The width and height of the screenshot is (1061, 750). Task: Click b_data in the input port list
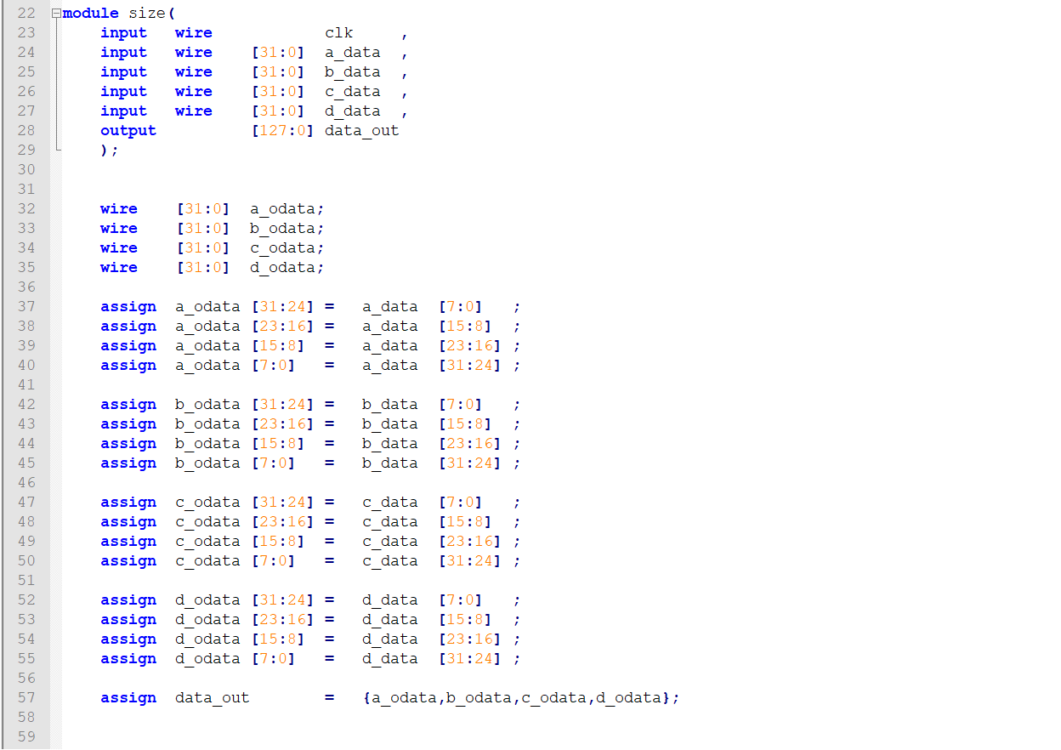pos(352,72)
